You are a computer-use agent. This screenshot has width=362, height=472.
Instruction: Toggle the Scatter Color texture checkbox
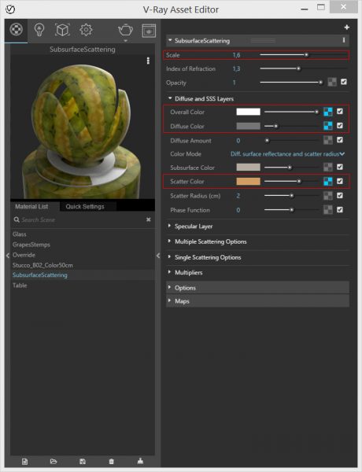[340, 181]
